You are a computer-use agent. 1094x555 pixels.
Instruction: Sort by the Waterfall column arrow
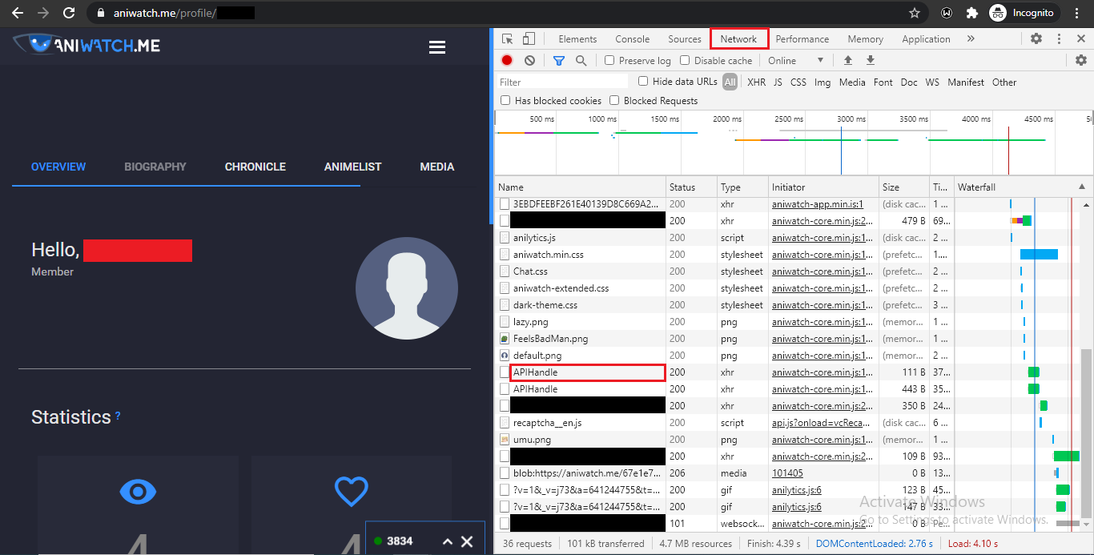[x=1082, y=187]
